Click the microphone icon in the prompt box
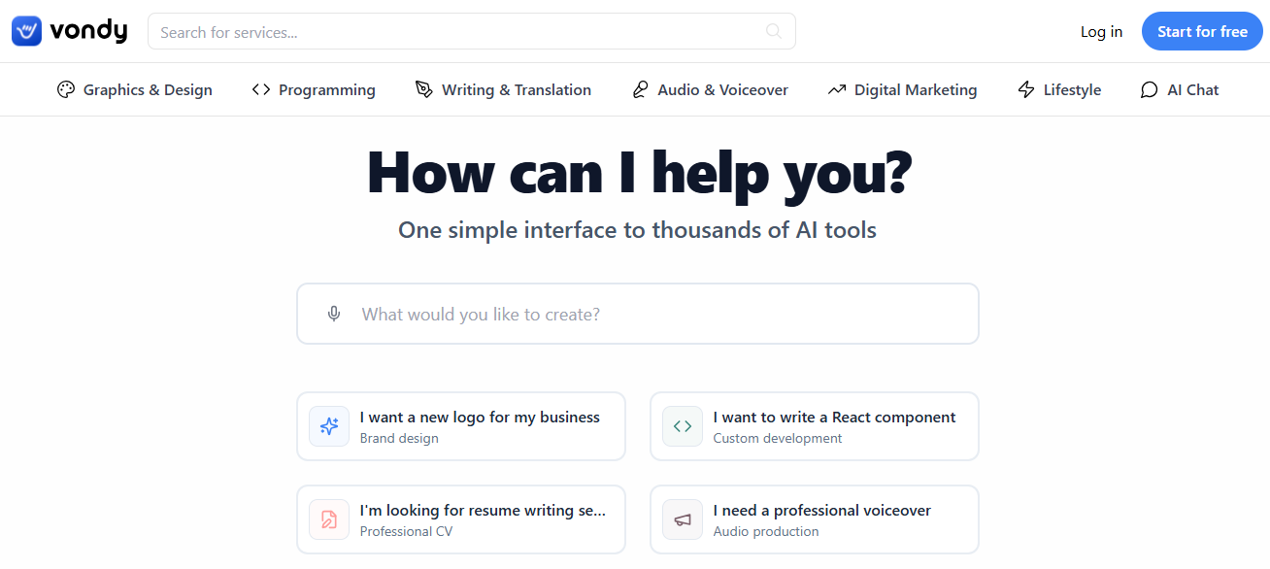 click(x=334, y=314)
